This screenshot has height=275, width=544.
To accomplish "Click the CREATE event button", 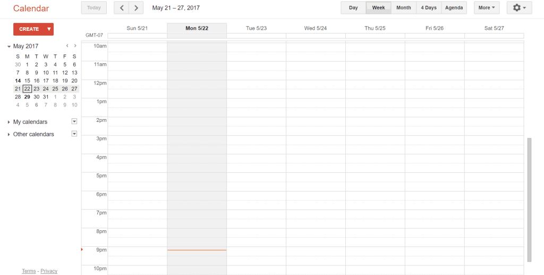I will pos(29,29).
